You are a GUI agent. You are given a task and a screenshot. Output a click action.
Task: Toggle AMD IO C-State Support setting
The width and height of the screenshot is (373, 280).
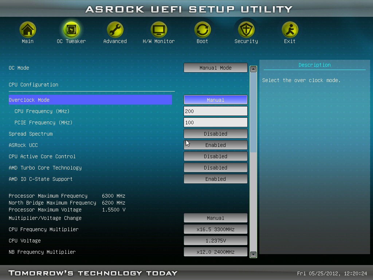[x=216, y=179]
